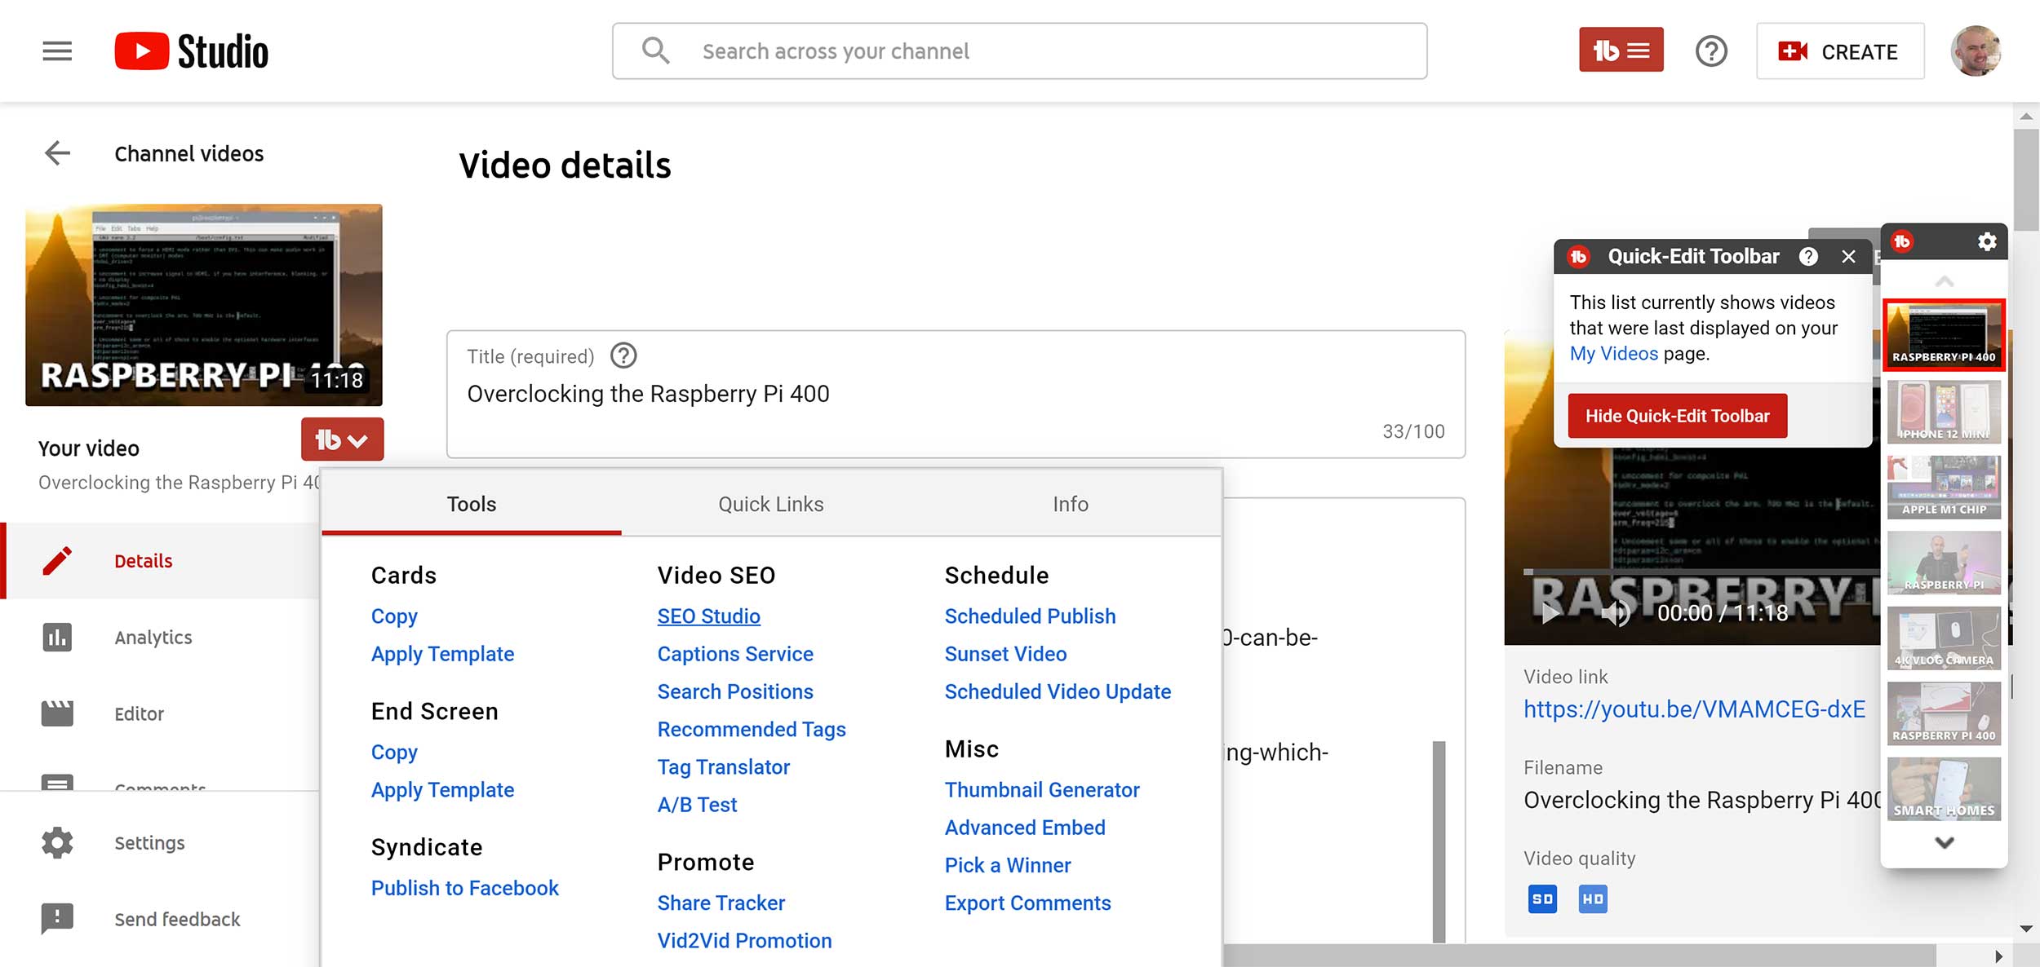Click the Settings gear icon in sidebar
Viewport: 2040px width, 967px height.
(x=57, y=842)
